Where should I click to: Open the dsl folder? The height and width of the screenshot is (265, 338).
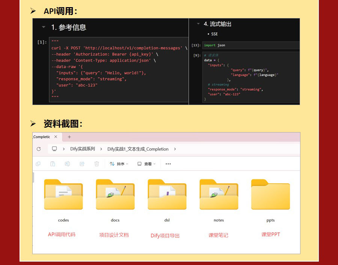[x=167, y=195]
